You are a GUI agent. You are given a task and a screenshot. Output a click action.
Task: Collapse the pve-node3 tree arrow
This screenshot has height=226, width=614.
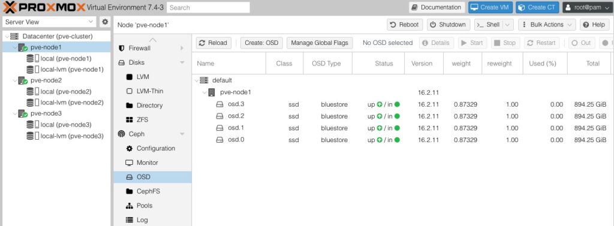click(14, 113)
